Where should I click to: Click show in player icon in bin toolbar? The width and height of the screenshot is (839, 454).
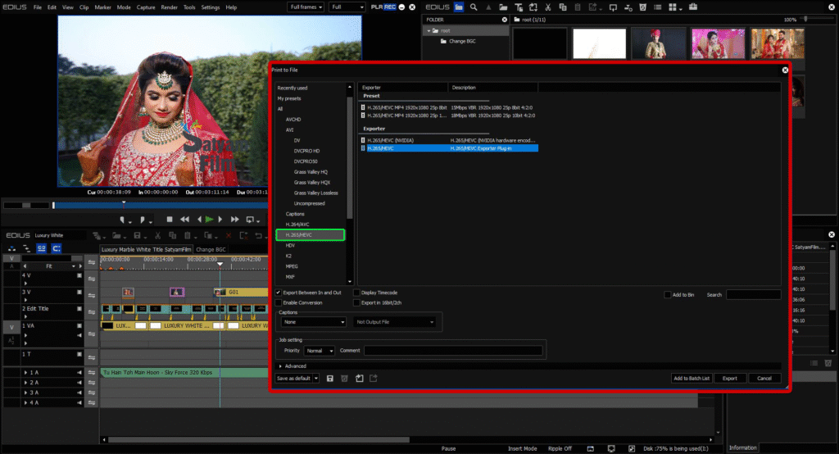click(x=613, y=7)
